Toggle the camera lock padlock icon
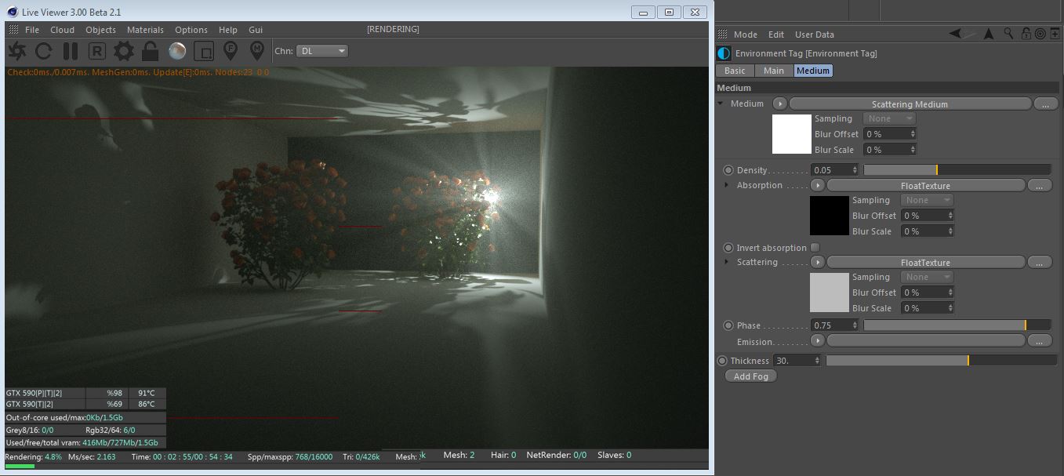 tap(151, 51)
